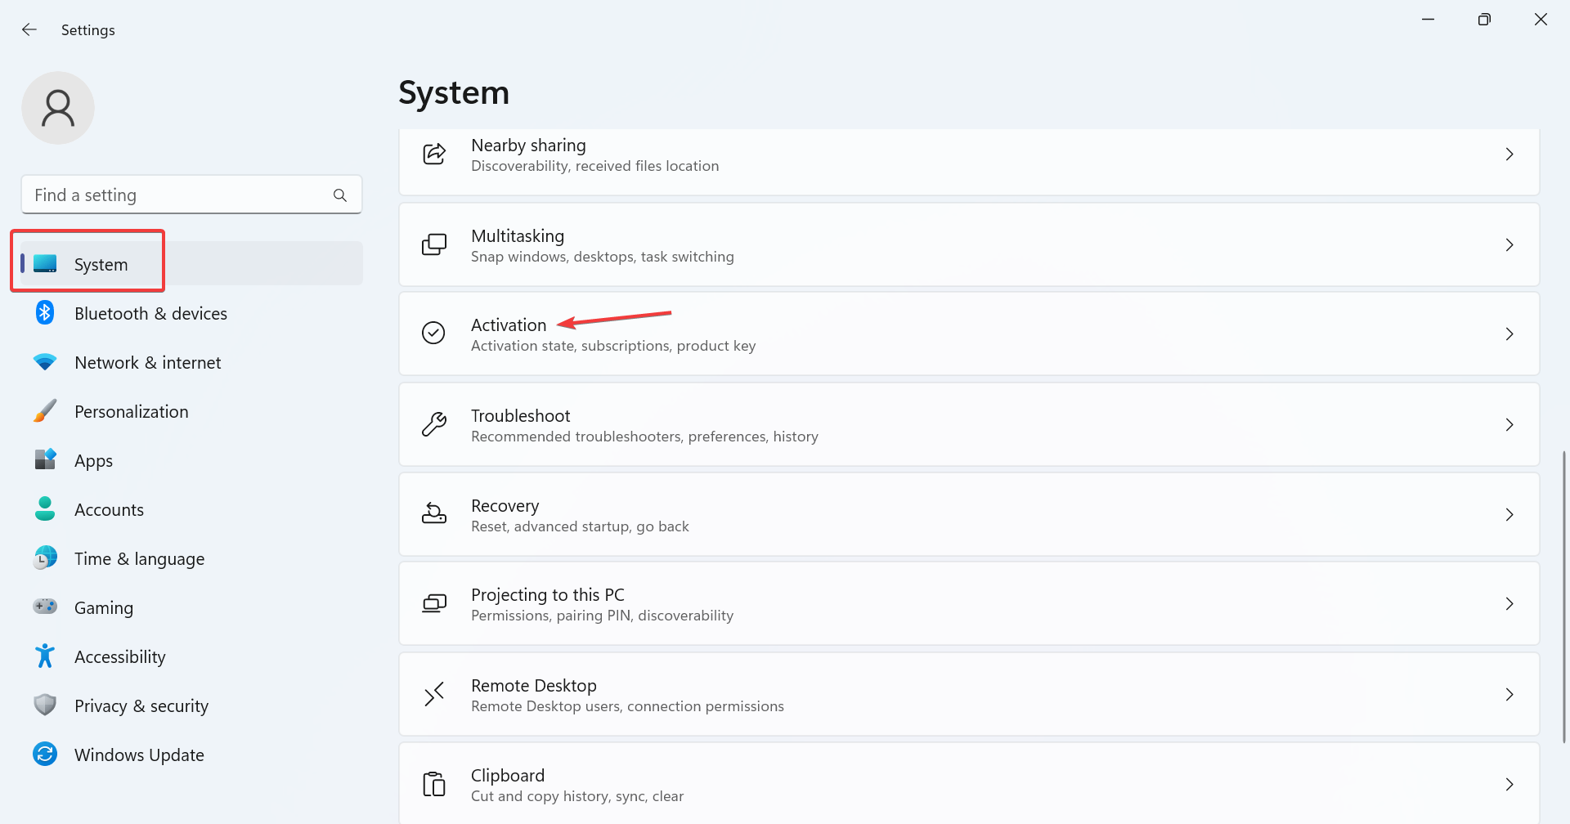Click the vertical scrollbar thumb

[1564, 597]
